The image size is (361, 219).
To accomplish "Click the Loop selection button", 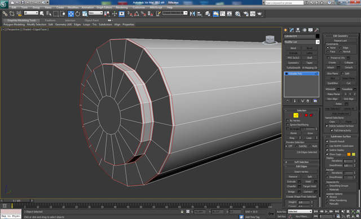I will click(309, 138).
